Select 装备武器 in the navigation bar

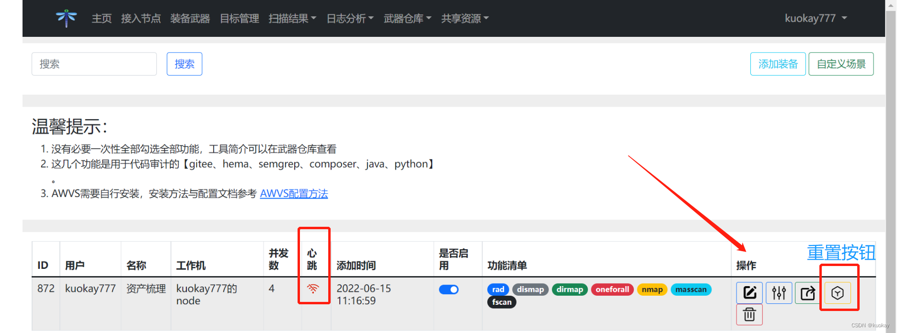190,18
